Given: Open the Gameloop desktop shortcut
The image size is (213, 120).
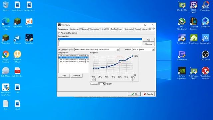Looking at the screenshot, I should 205,23.
